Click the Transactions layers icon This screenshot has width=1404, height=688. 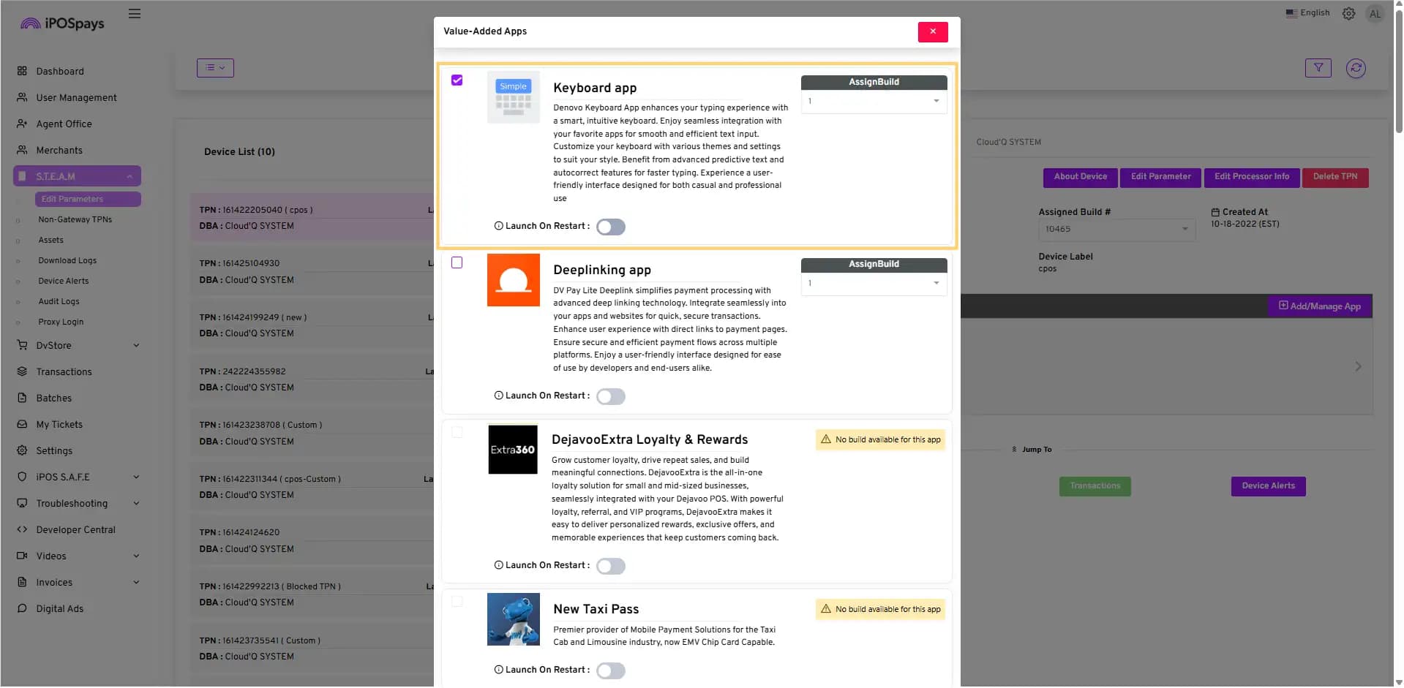coord(22,371)
